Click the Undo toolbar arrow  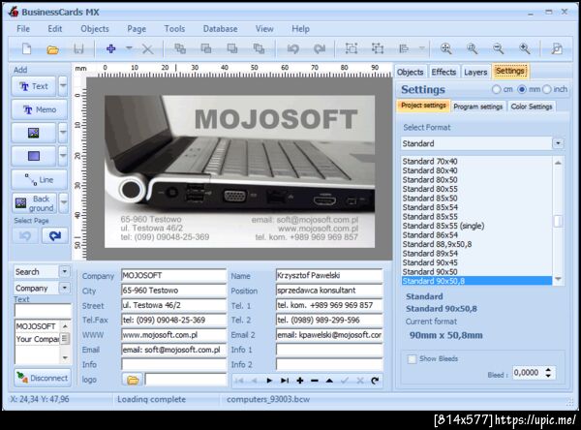(x=292, y=48)
